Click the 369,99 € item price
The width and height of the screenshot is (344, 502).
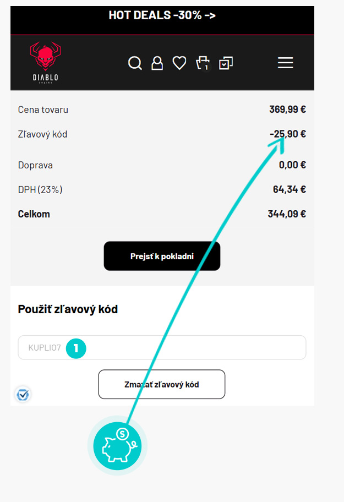[x=287, y=109]
